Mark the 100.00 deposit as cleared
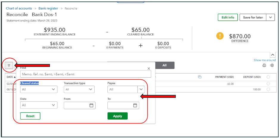Viewport: 280px width, 138px height. (x=268, y=89)
